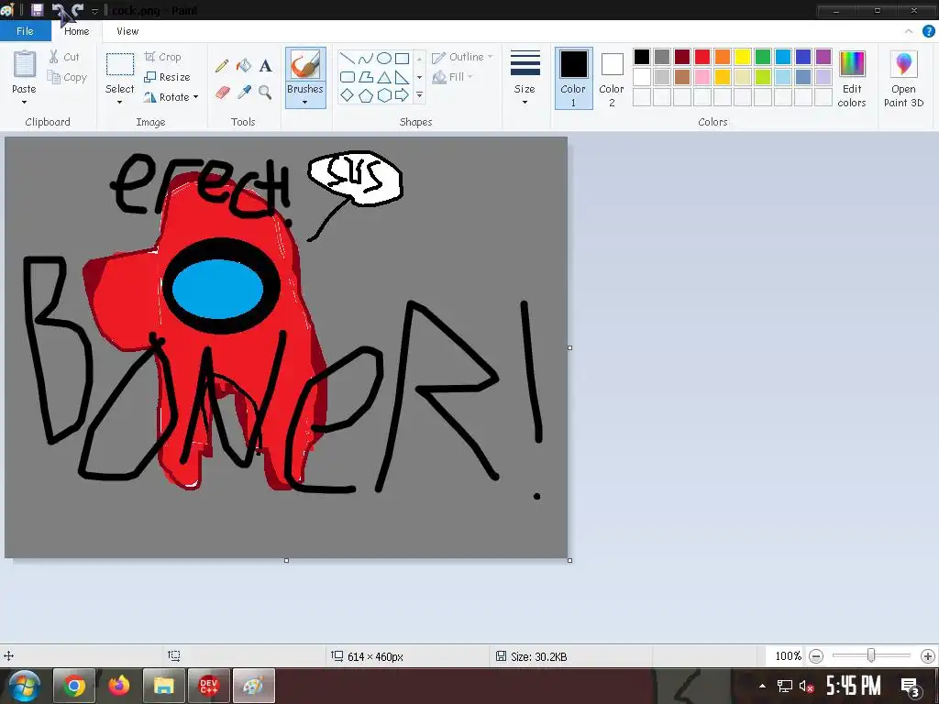Image resolution: width=939 pixels, height=704 pixels.
Task: Select the Eraser tool
Action: click(222, 93)
